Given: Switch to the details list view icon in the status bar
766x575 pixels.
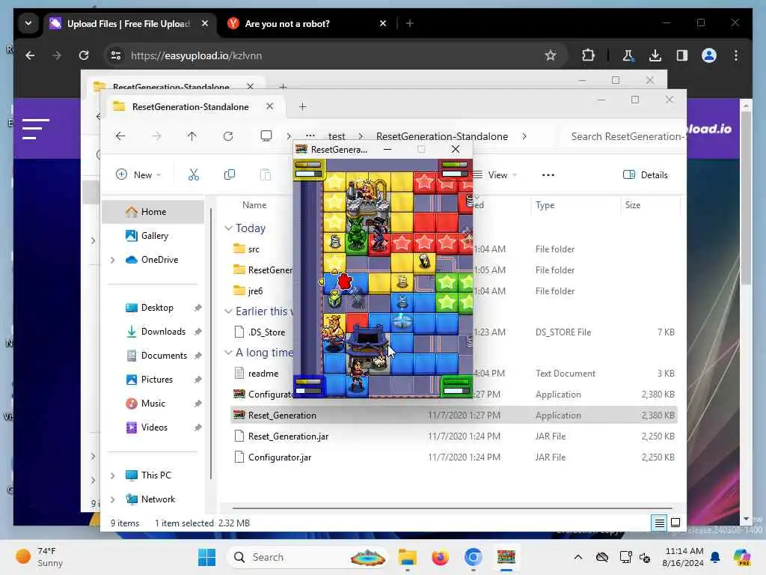Looking at the screenshot, I should click(659, 523).
